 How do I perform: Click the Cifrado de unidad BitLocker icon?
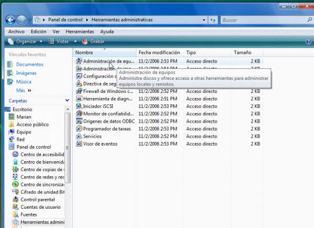pos(15,192)
